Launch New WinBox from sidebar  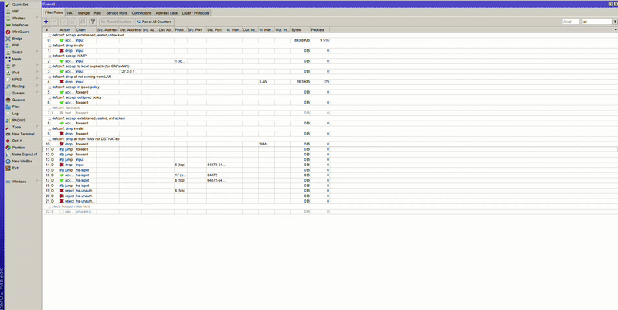pyautogui.click(x=22, y=162)
